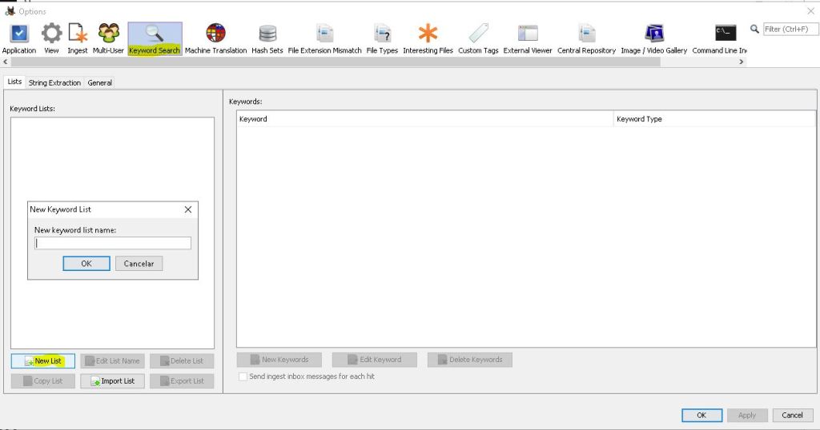Select the Central Repository icon

pos(586,38)
